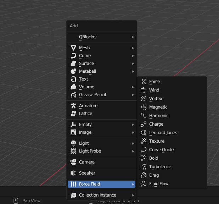The width and height of the screenshot is (219, 204).
Task: Click the Texture checker icon
Action: (144, 141)
